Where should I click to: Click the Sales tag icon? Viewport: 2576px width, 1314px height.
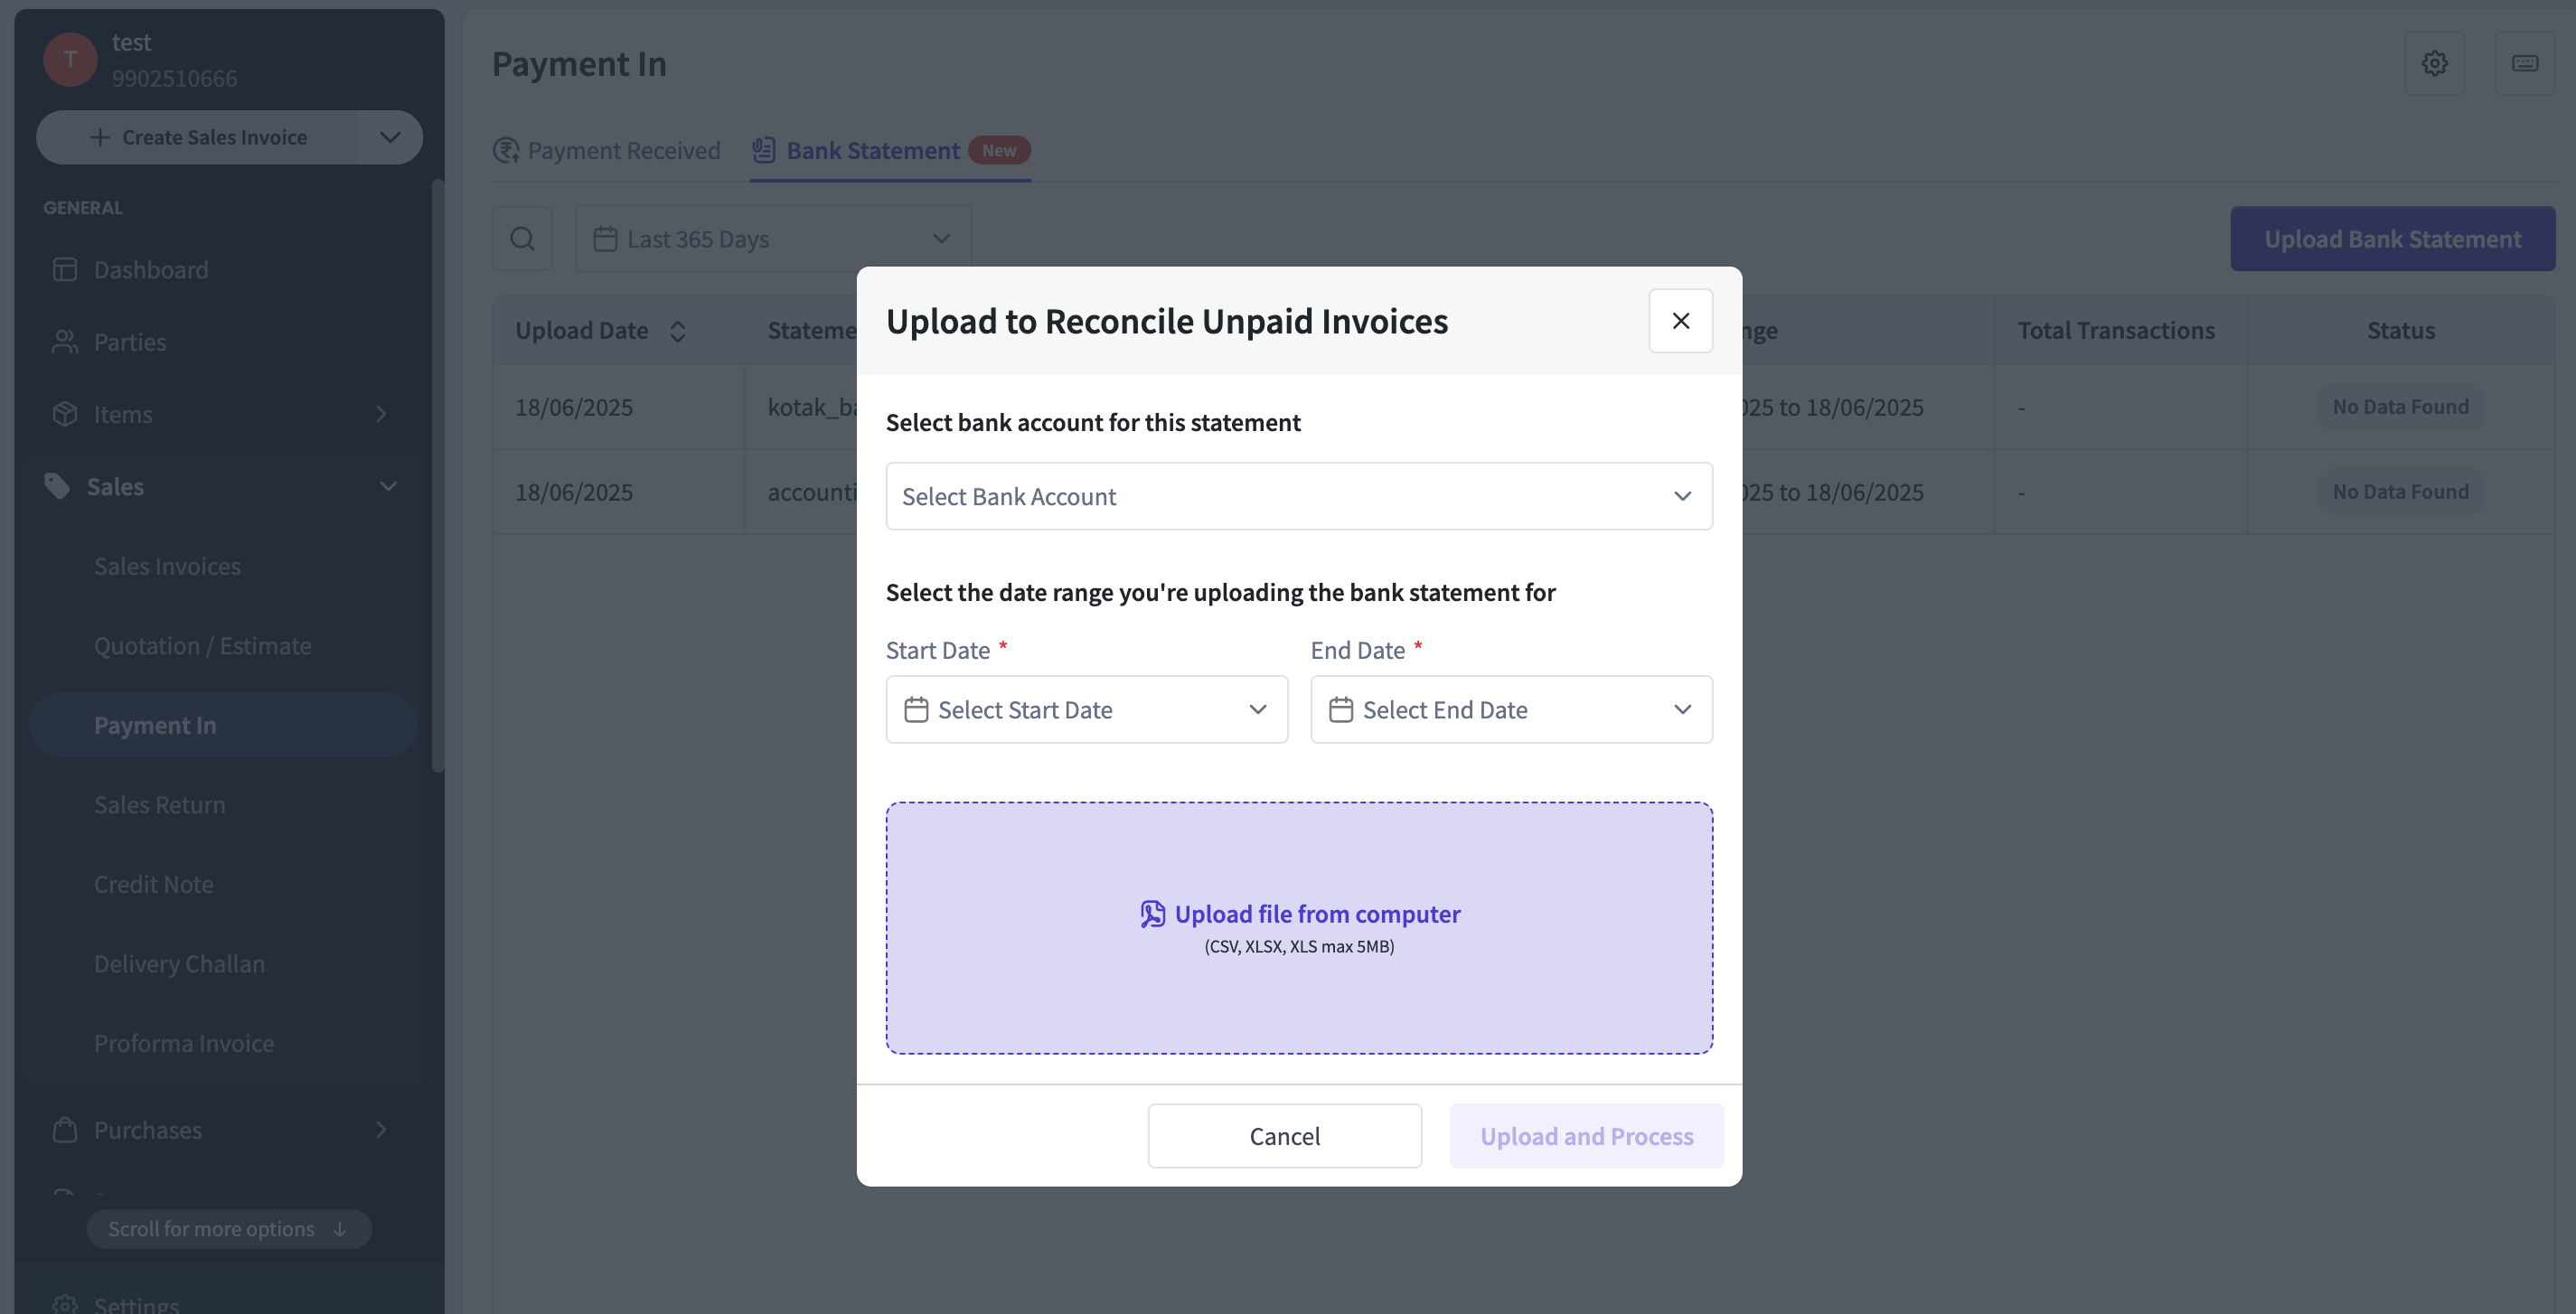pyautogui.click(x=57, y=486)
